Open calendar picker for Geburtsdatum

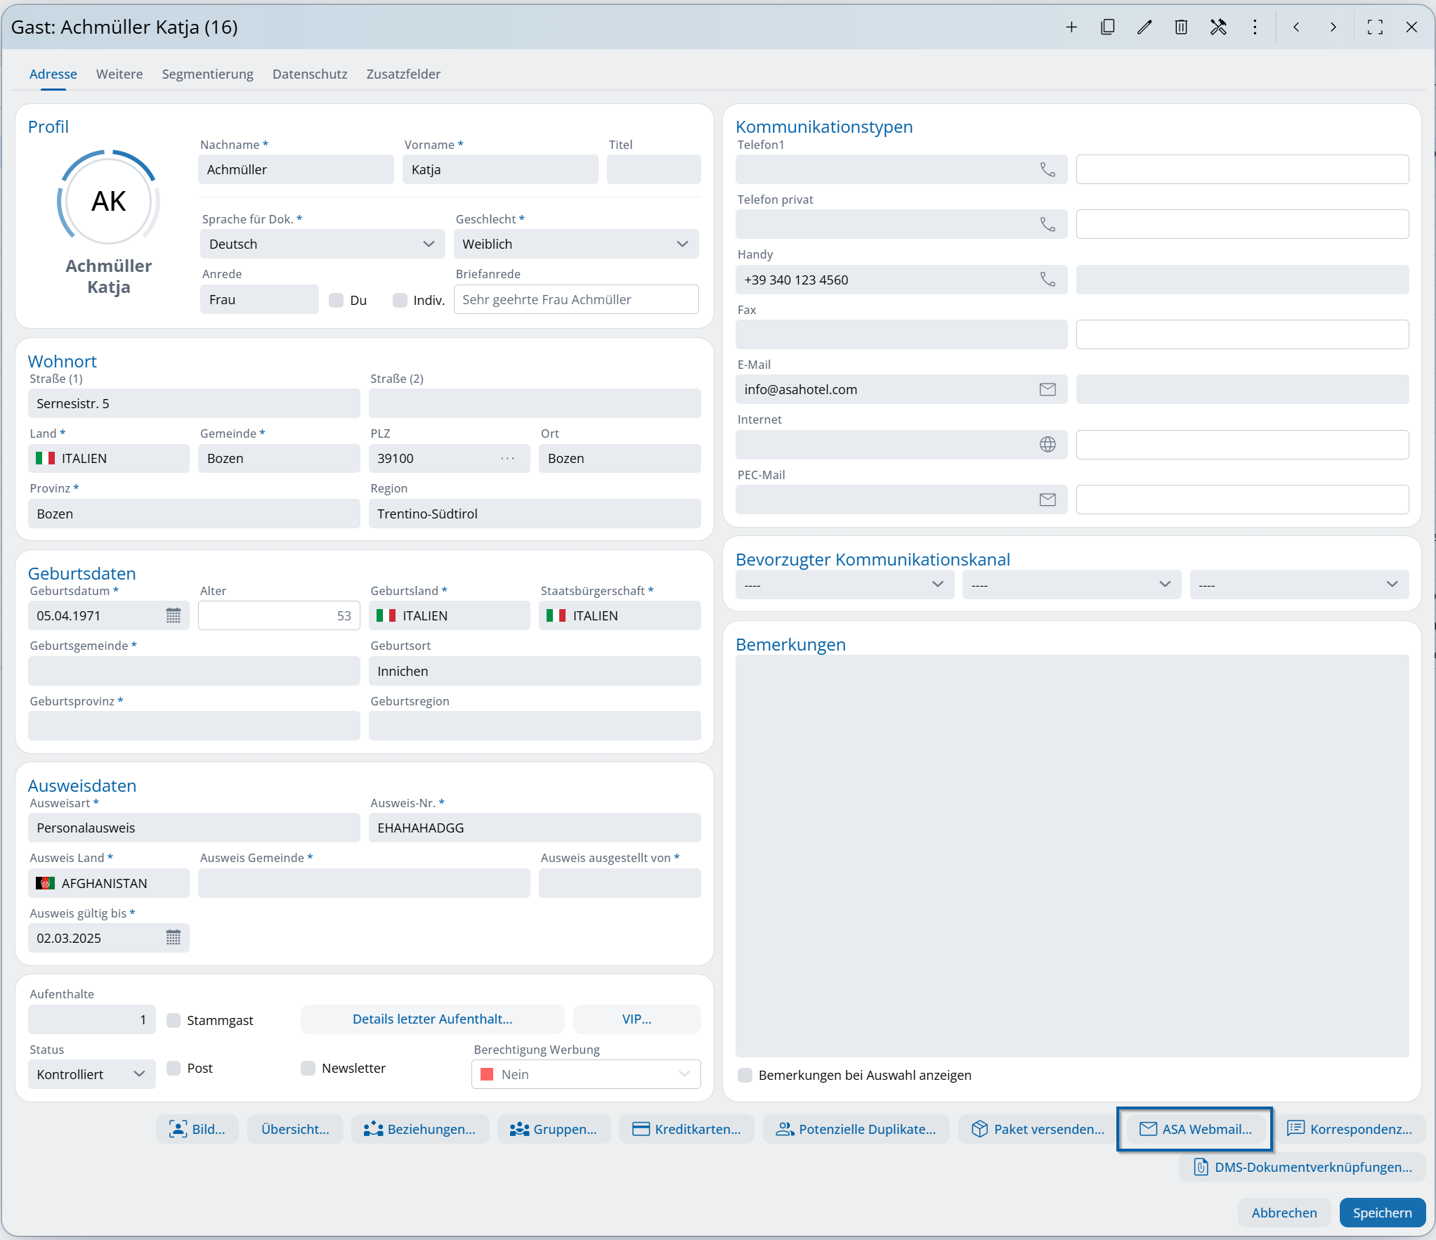coord(173,615)
